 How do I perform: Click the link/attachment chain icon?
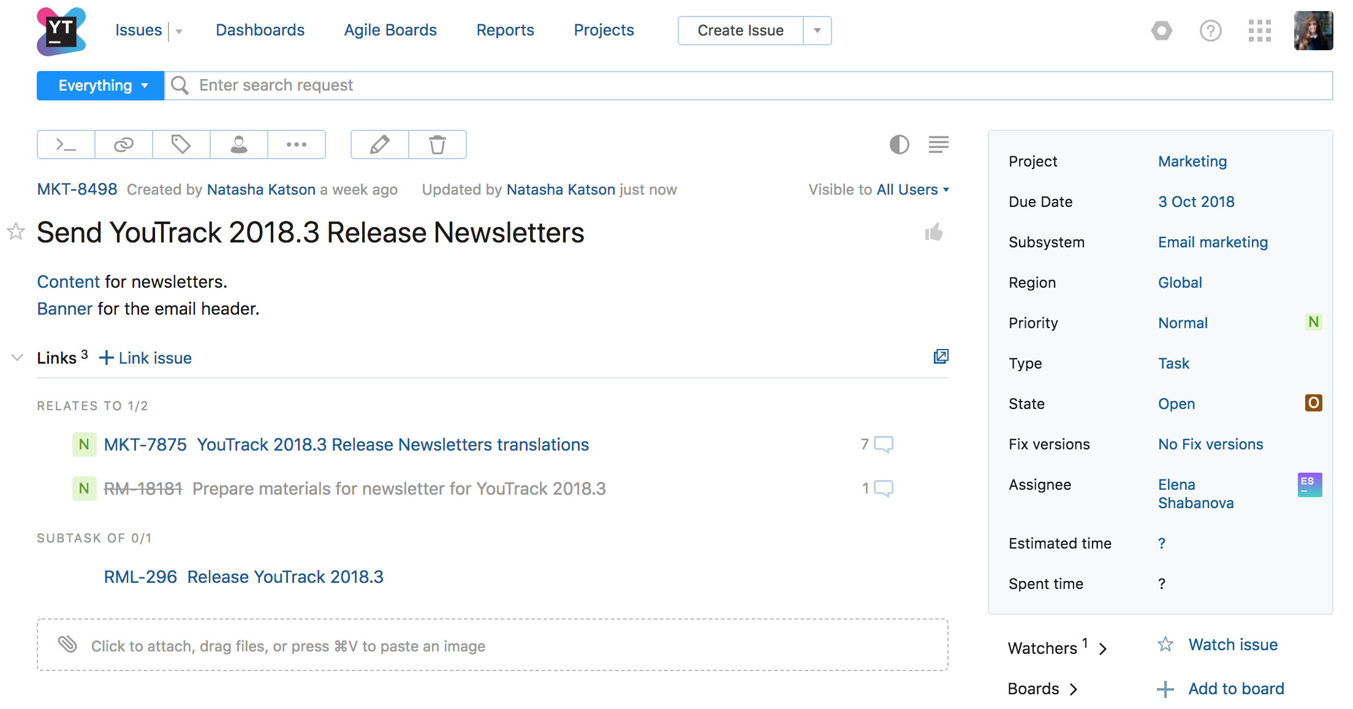point(124,144)
